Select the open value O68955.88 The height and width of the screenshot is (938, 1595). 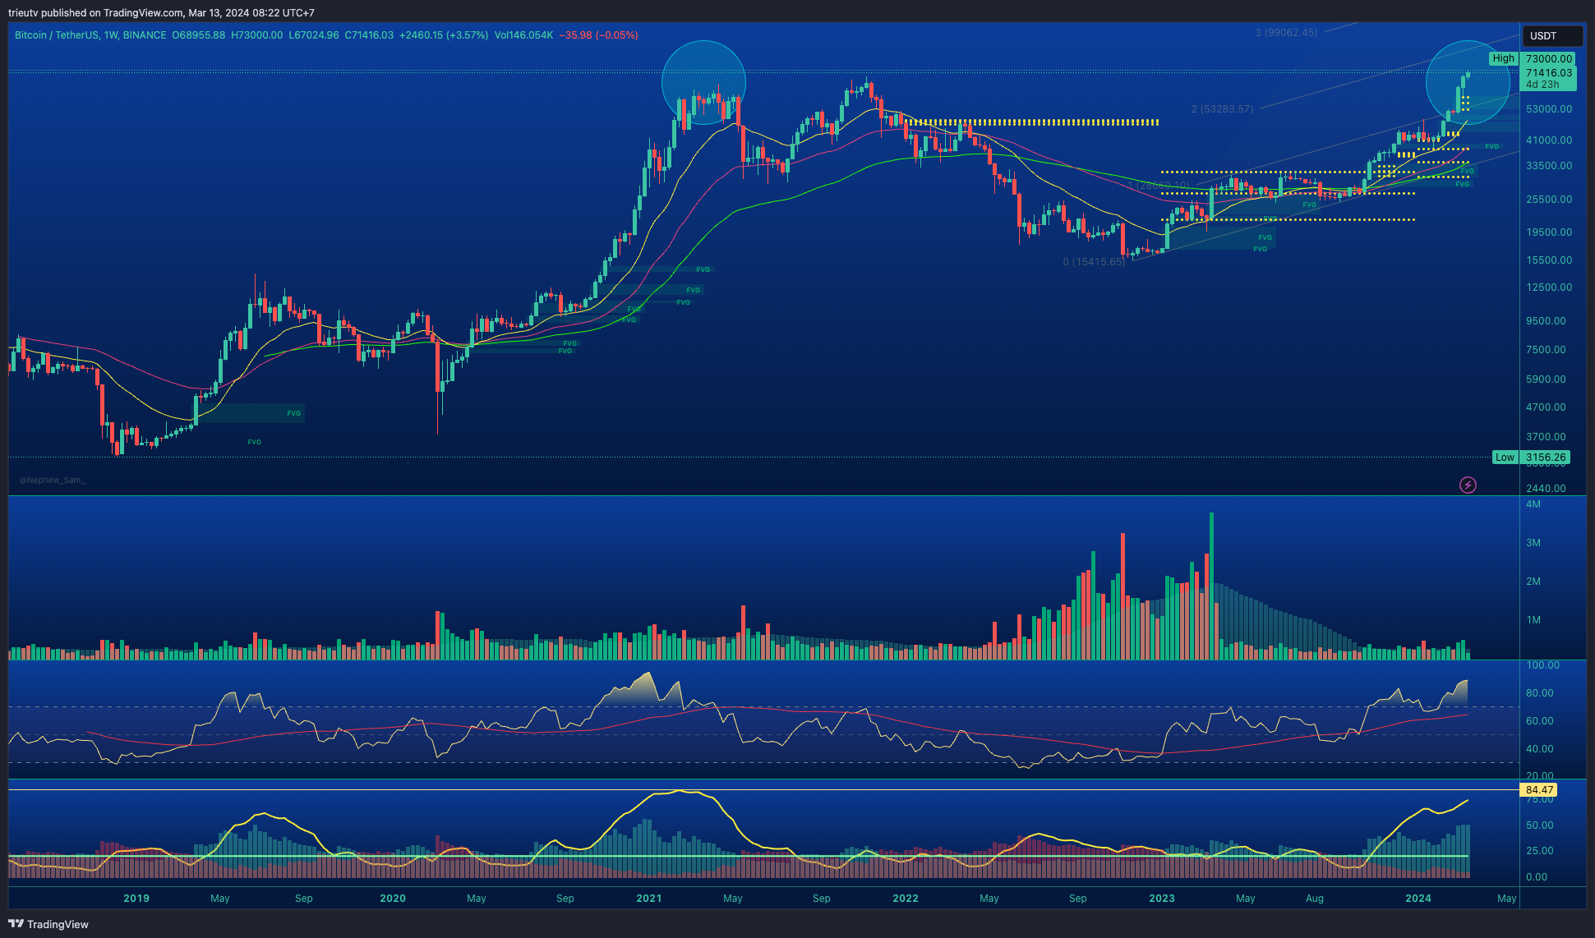click(198, 35)
